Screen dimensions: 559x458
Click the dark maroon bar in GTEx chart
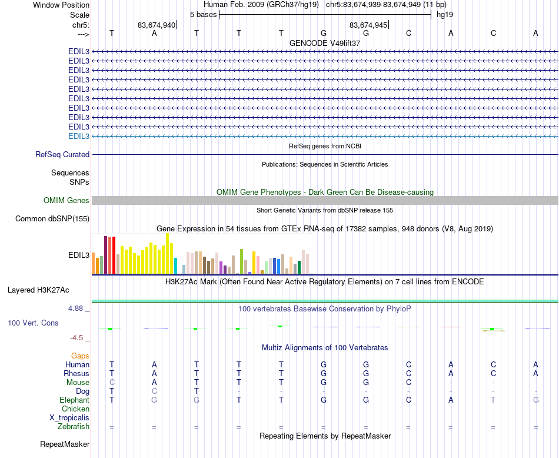click(105, 255)
